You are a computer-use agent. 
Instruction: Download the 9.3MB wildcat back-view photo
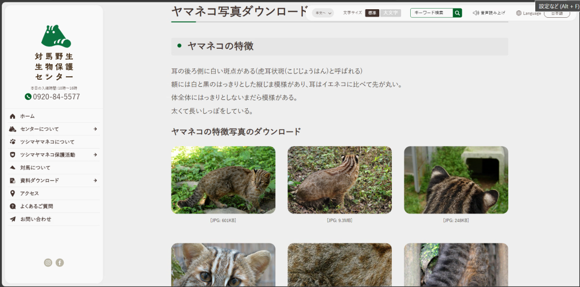pyautogui.click(x=340, y=180)
